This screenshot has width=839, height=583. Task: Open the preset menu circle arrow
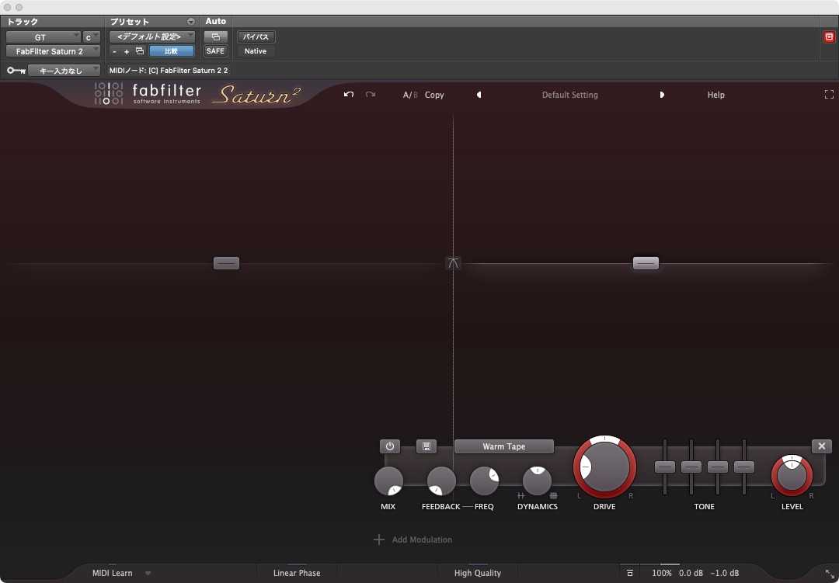[191, 22]
